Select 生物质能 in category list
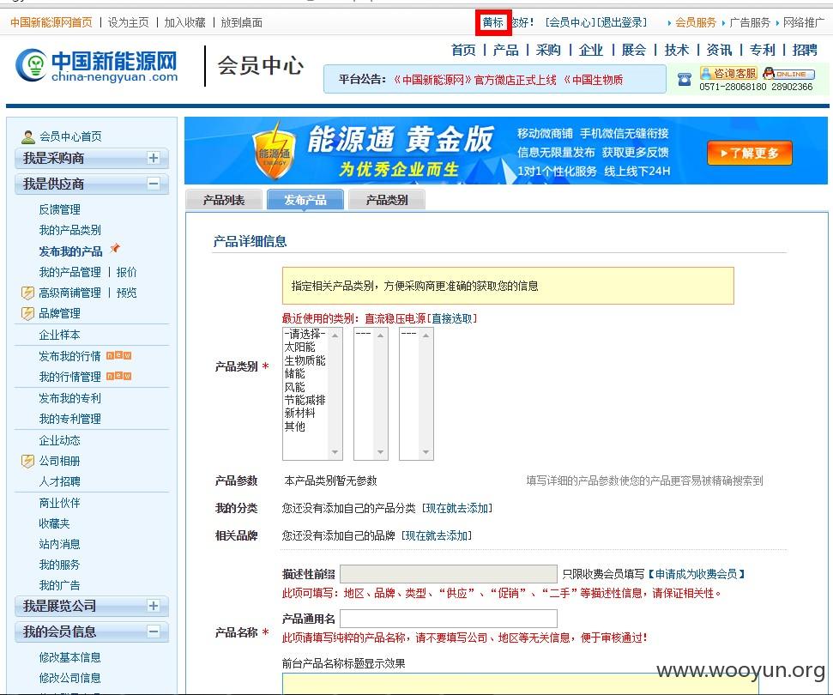833x695 pixels. (306, 360)
